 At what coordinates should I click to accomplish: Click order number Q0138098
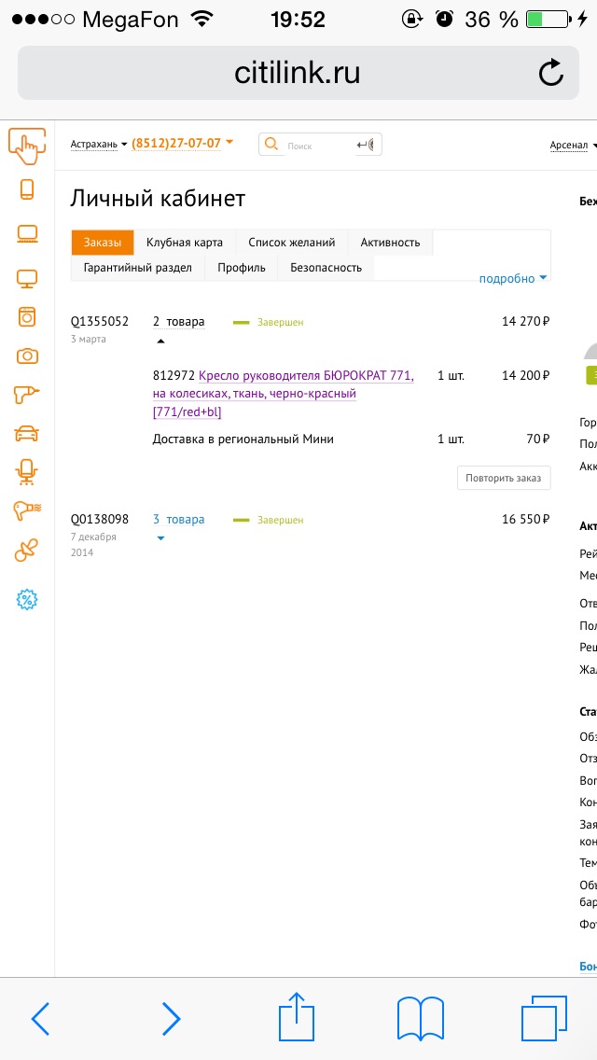[x=100, y=519]
